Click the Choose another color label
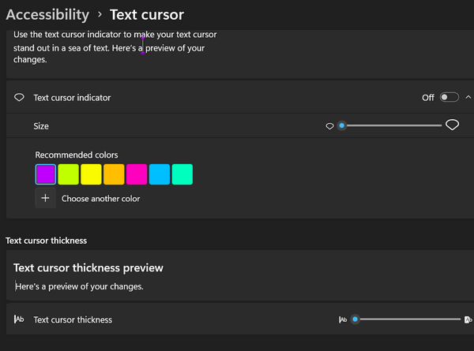This screenshot has height=351, width=474. click(x=100, y=199)
